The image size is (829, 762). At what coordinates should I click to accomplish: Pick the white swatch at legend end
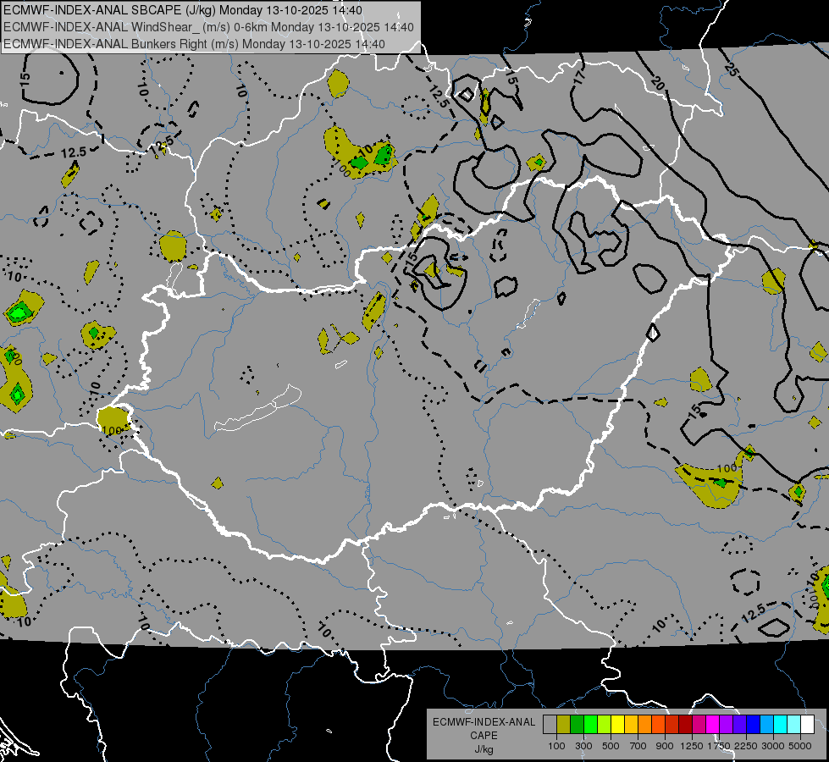click(x=807, y=724)
